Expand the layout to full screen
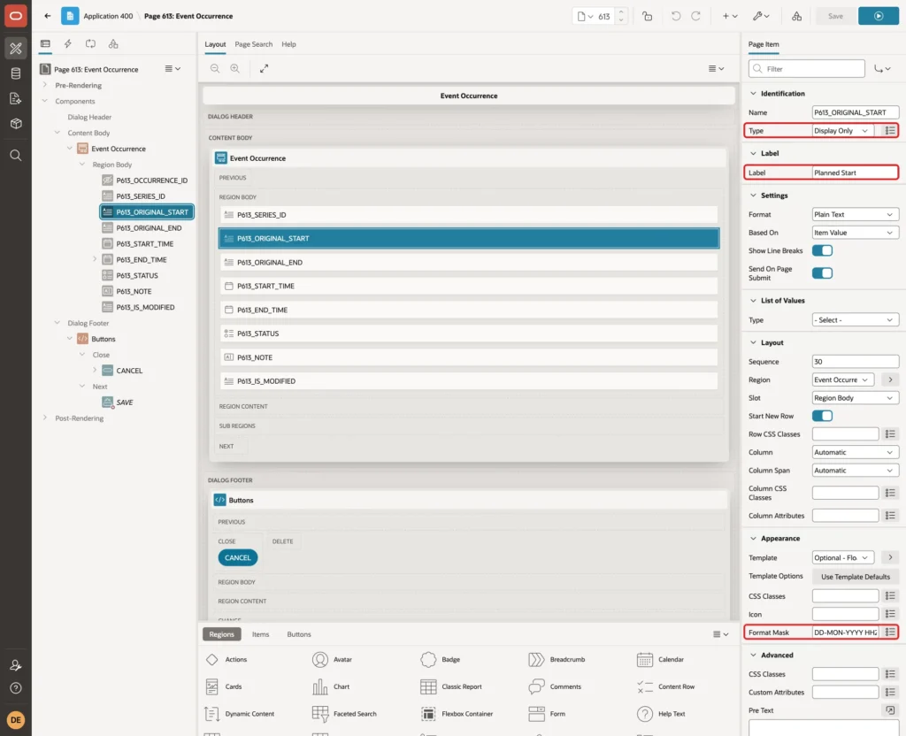 pos(264,68)
